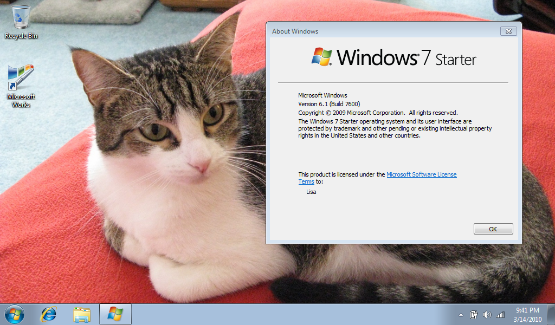
Task: Click the Show desktop strip at taskbar end
Action: pos(552,314)
